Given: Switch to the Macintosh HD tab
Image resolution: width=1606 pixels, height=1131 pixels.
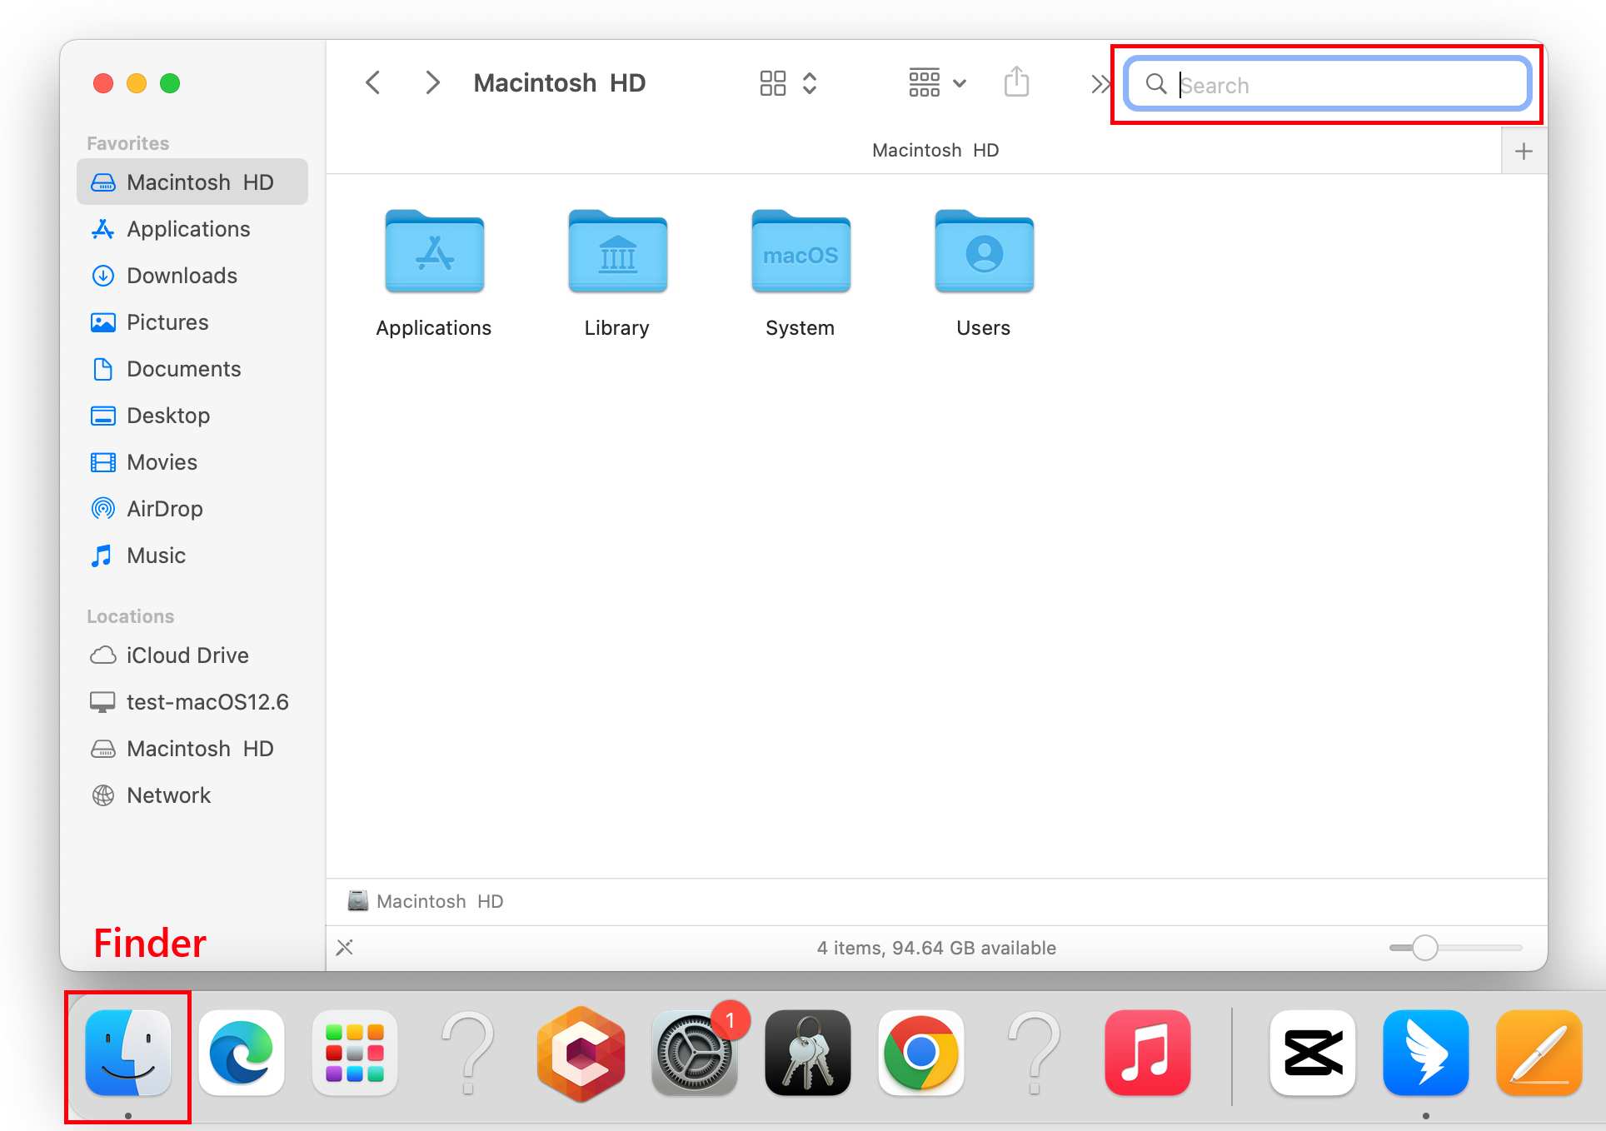Looking at the screenshot, I should click(935, 150).
